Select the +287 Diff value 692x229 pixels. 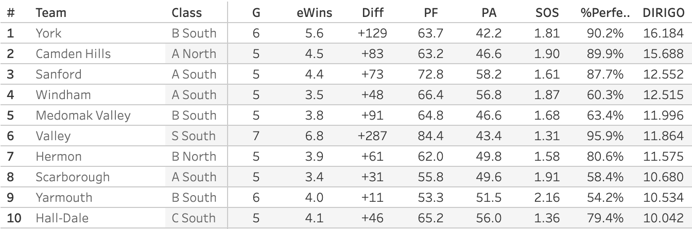(373, 136)
